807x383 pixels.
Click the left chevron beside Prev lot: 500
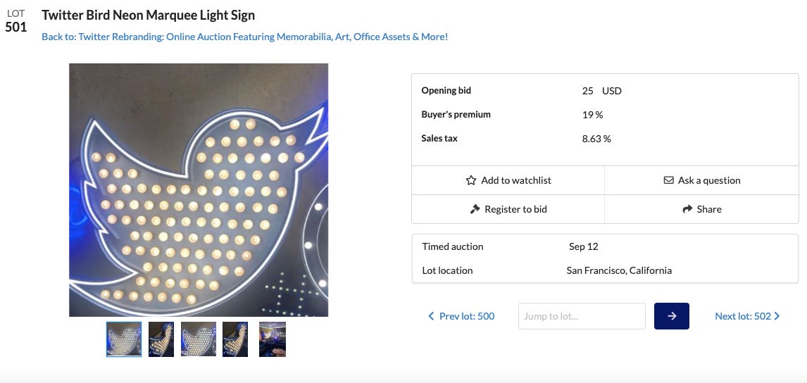coord(431,316)
